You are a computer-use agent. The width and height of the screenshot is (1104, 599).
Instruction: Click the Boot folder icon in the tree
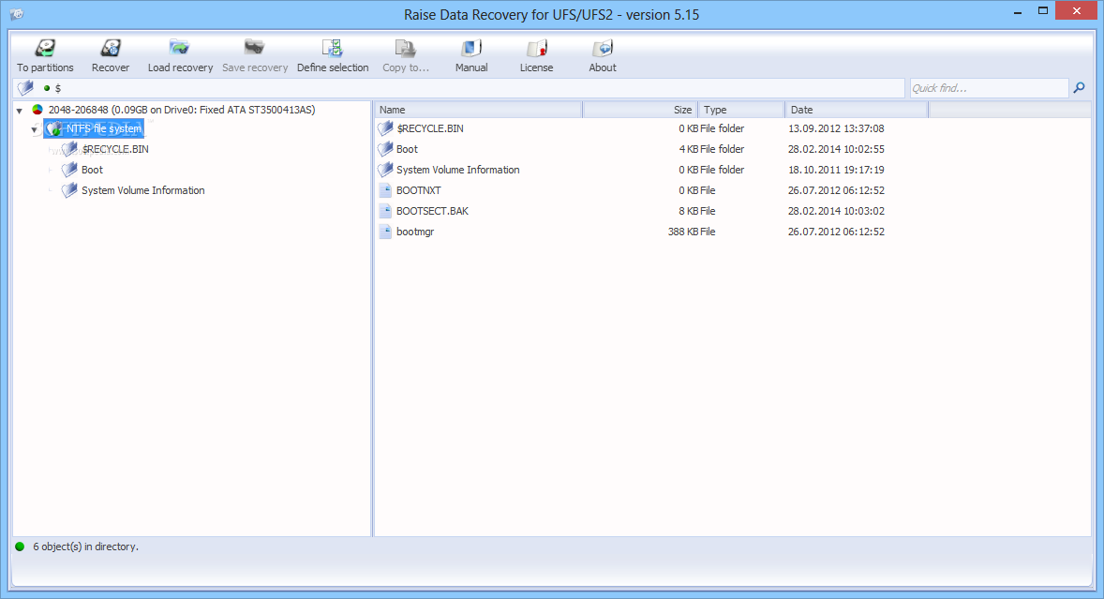pyautogui.click(x=69, y=170)
